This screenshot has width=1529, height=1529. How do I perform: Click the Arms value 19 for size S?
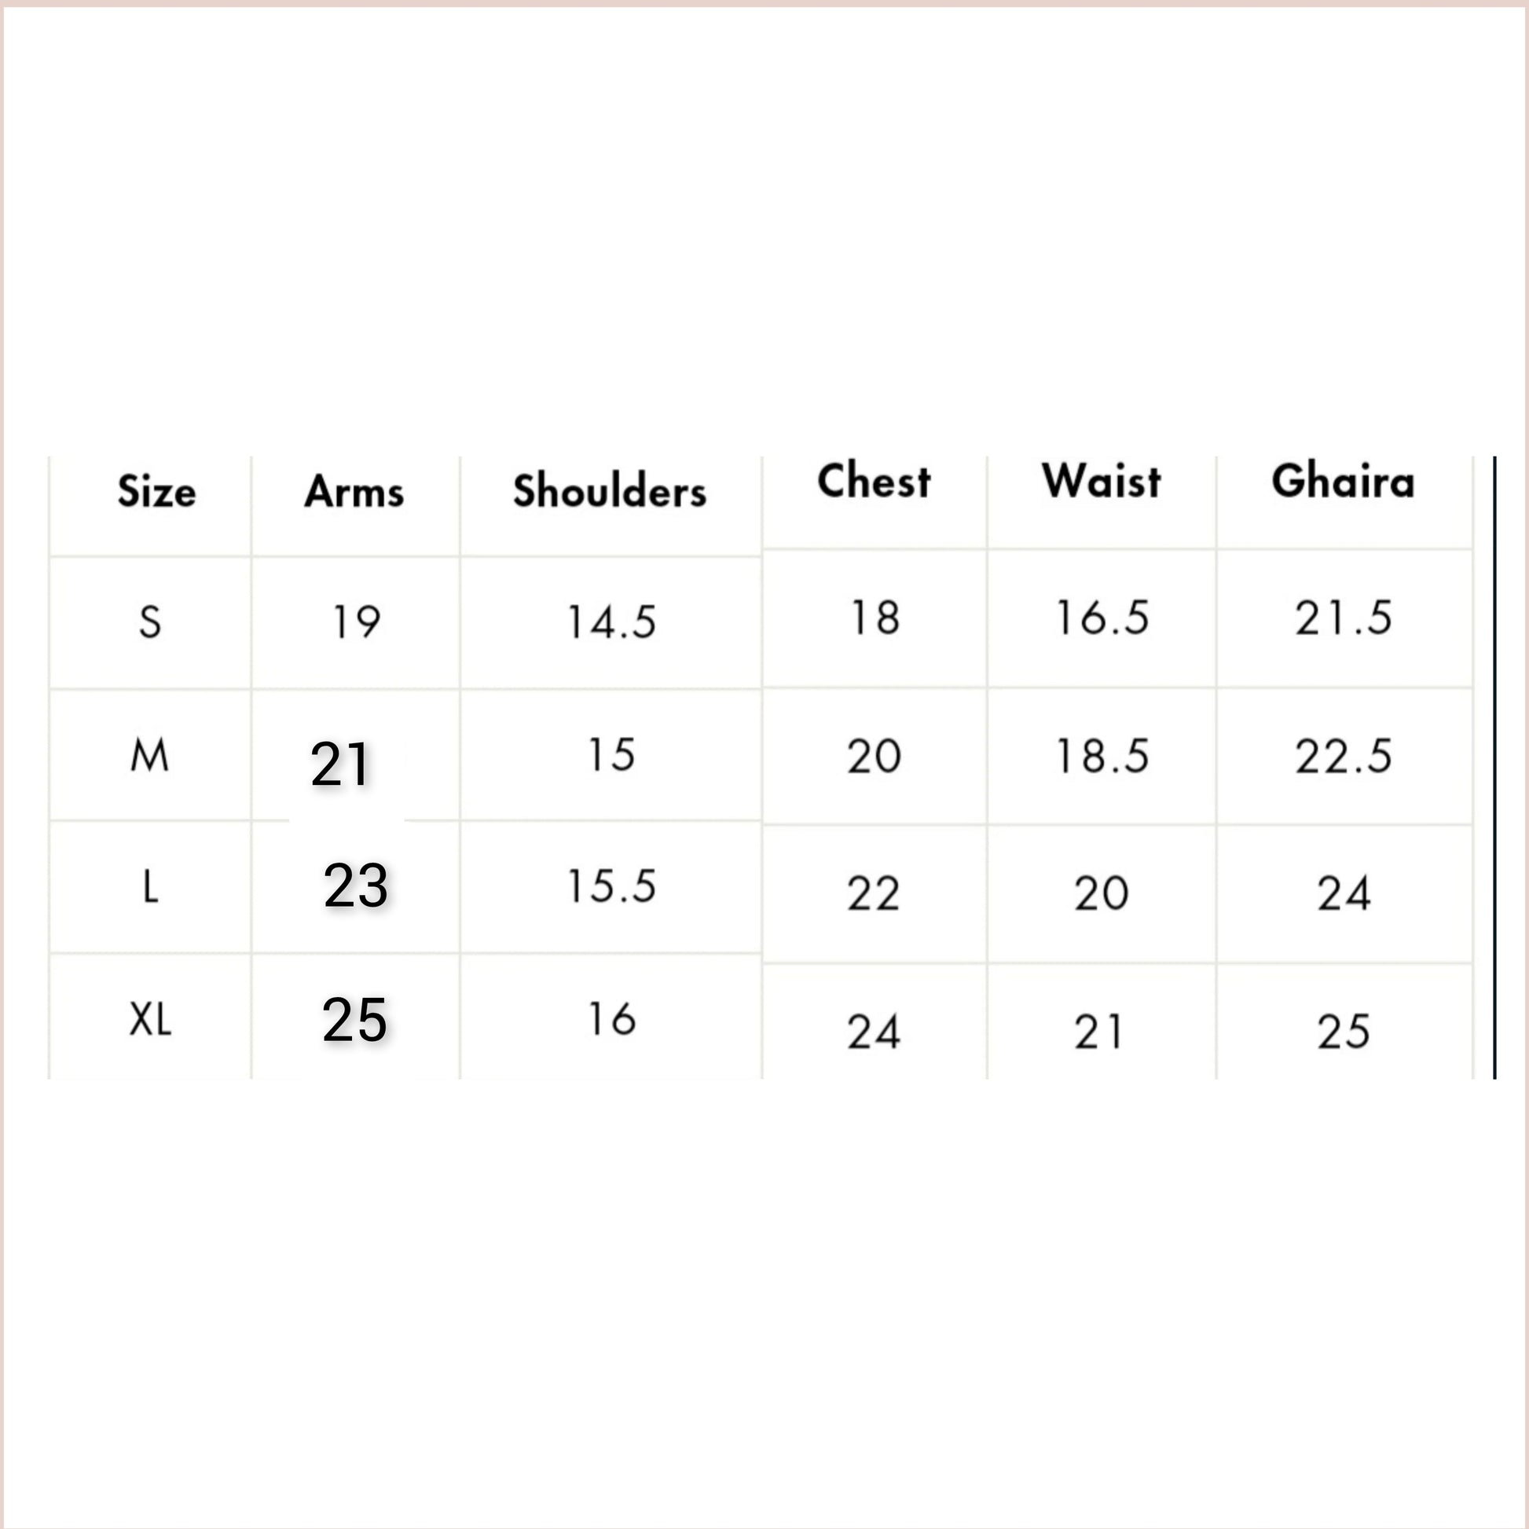pyautogui.click(x=356, y=622)
